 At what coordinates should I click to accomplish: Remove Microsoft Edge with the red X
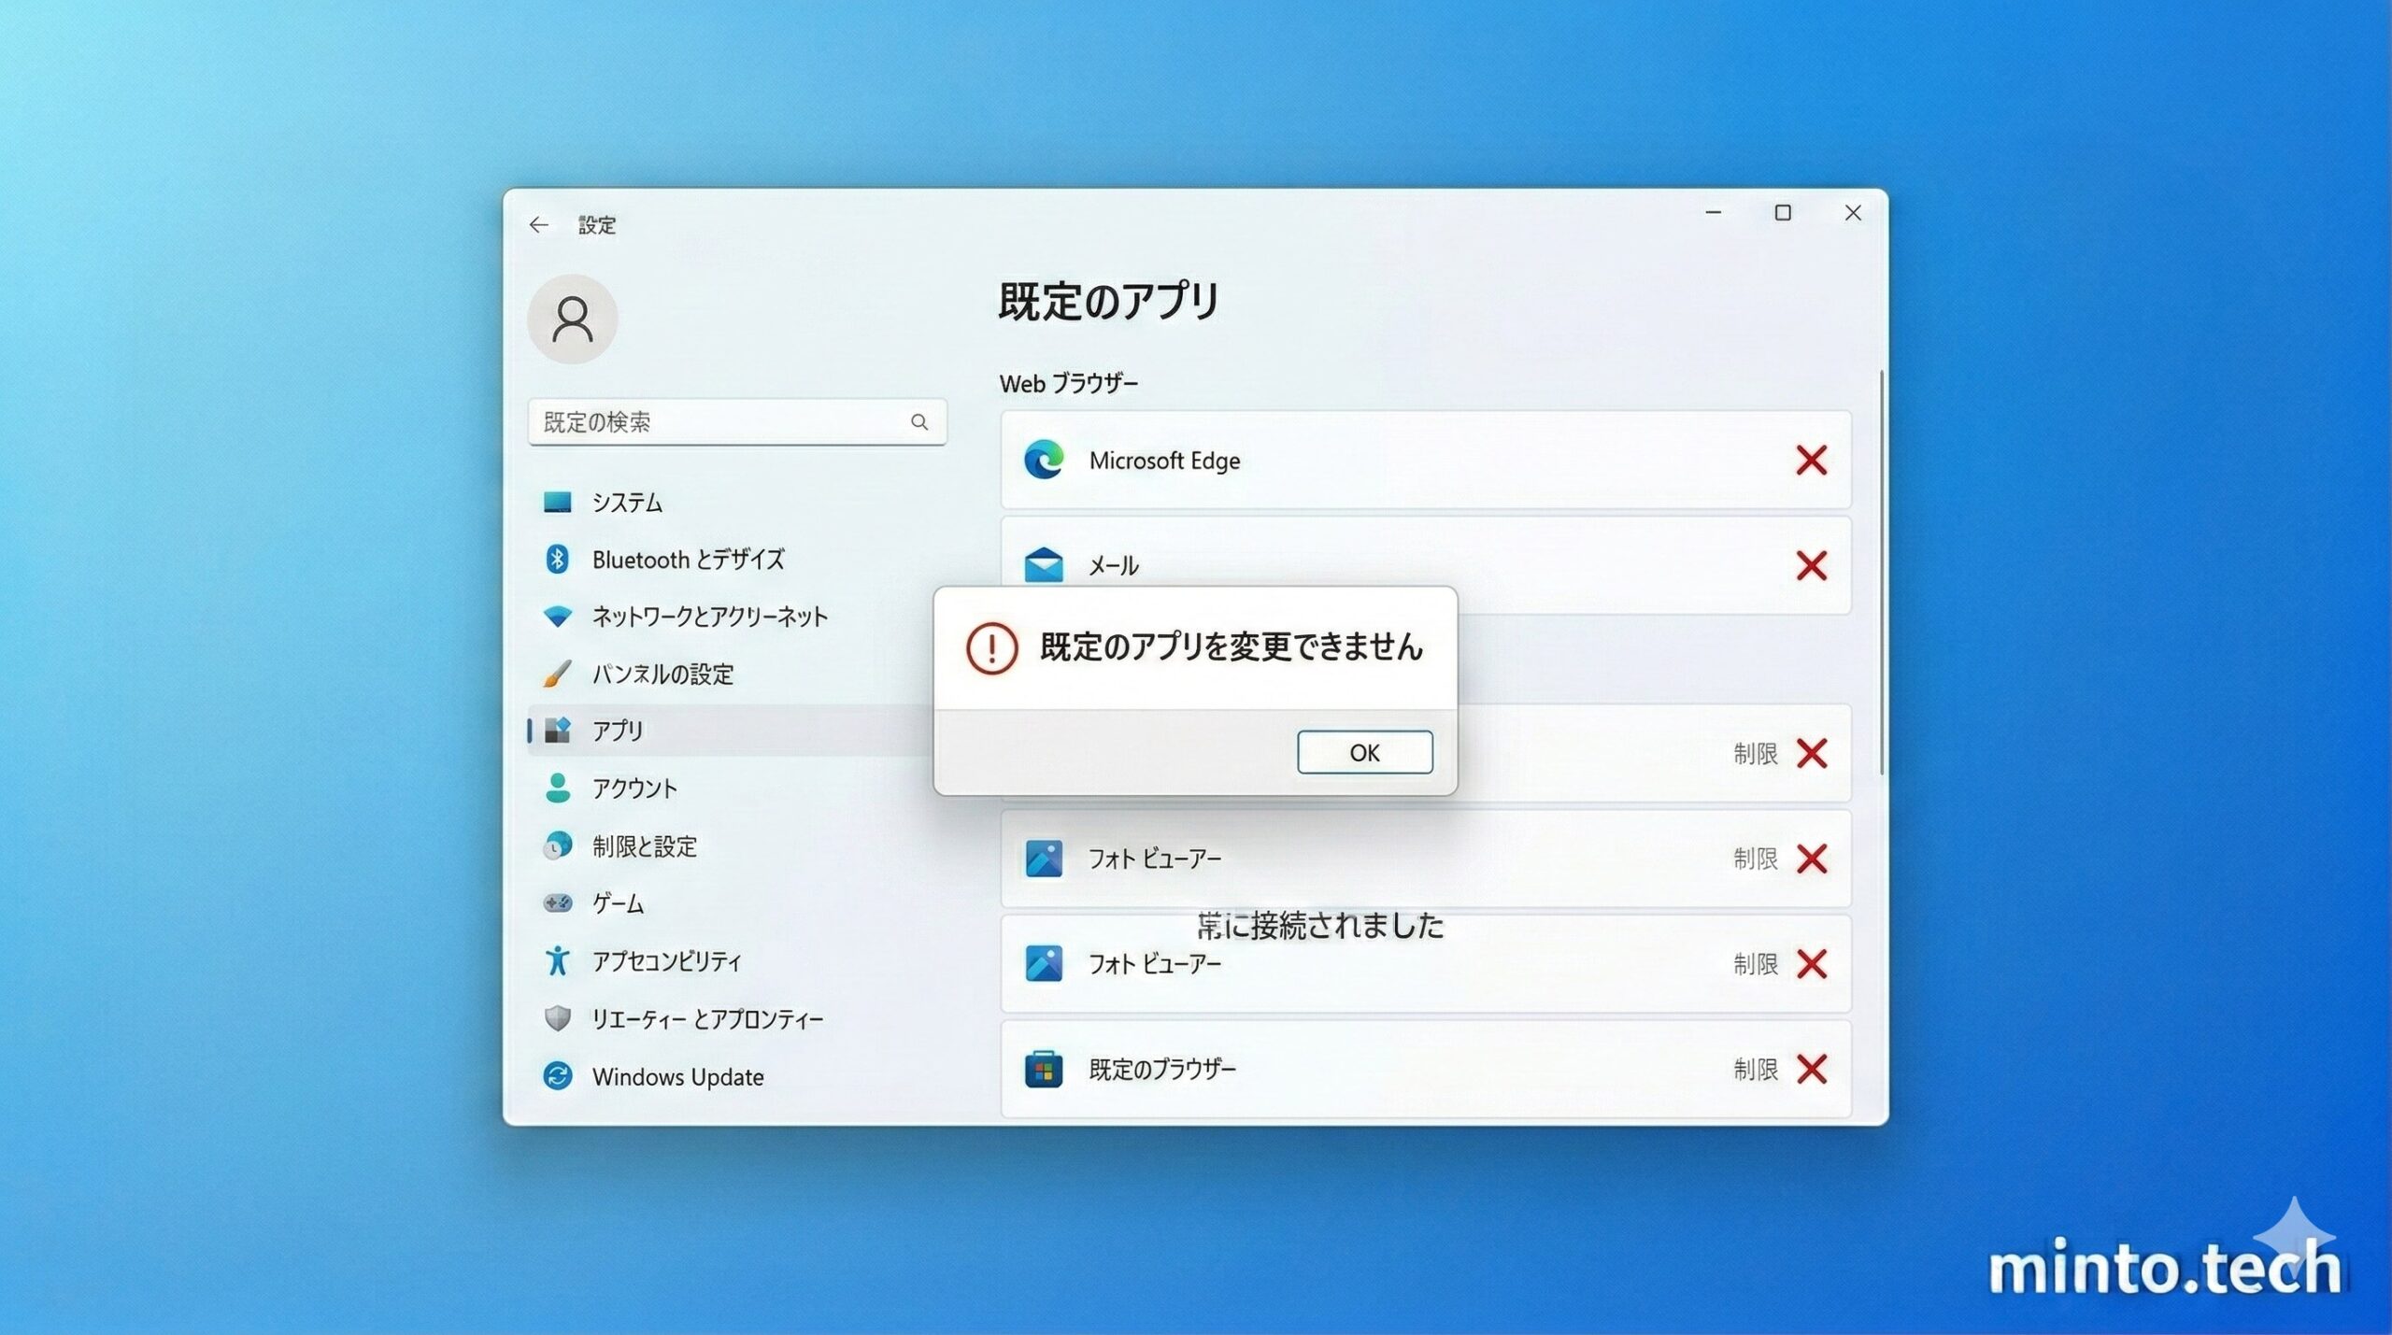coord(1811,460)
